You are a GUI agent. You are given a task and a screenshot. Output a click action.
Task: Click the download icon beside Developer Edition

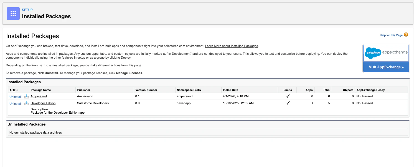point(27,103)
